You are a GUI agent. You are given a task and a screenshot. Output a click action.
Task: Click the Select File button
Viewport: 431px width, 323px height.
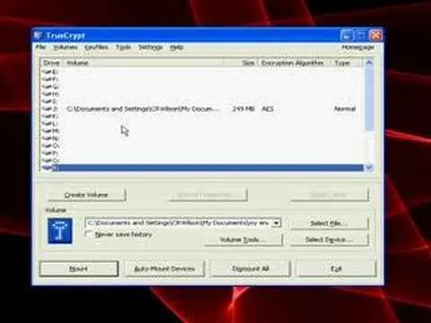pos(330,223)
